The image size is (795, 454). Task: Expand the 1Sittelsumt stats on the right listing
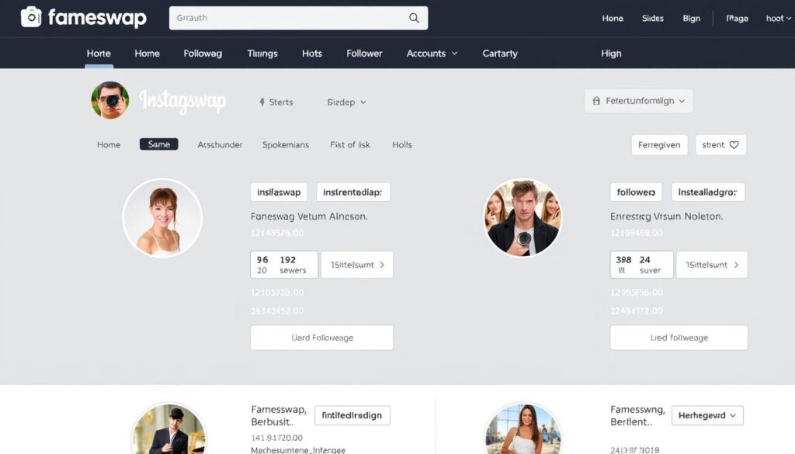click(x=711, y=264)
